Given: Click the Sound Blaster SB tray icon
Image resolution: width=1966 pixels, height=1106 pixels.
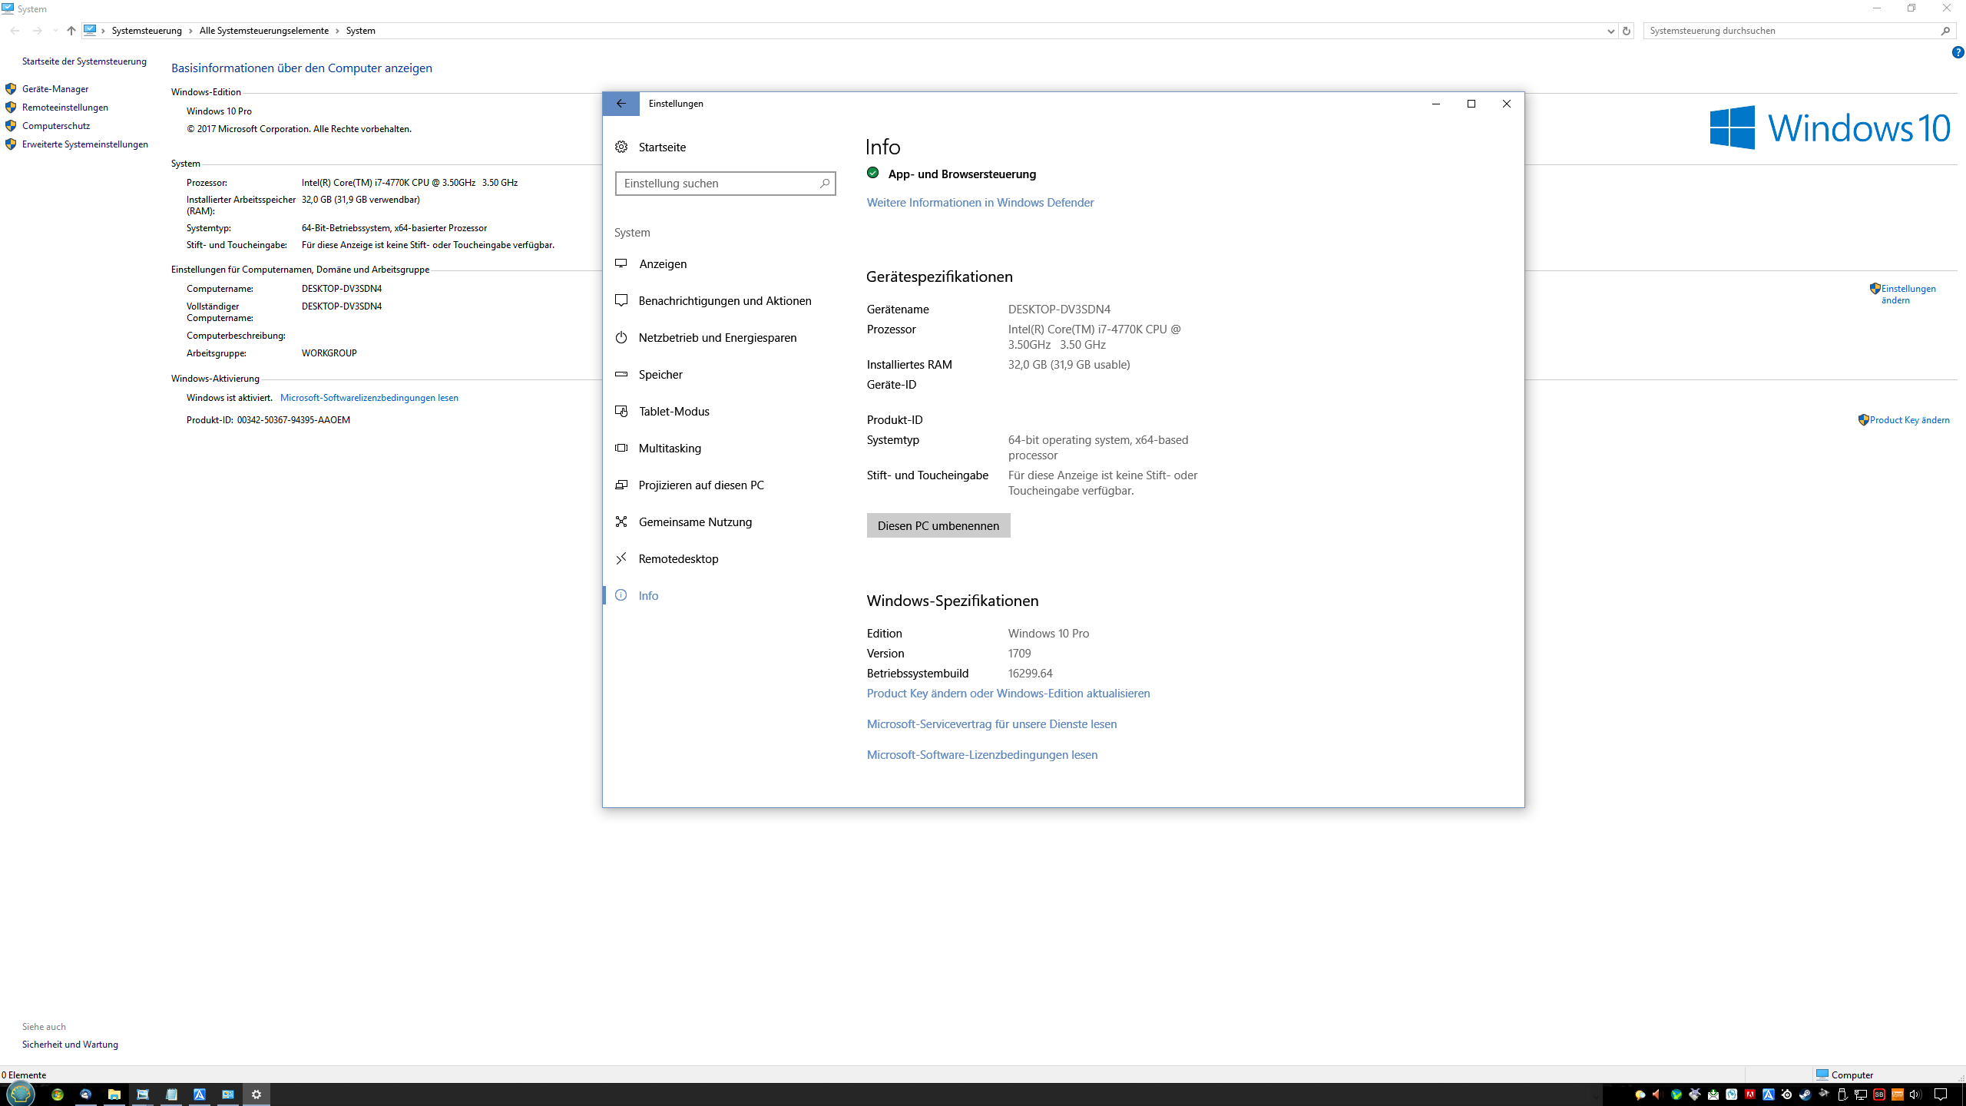Looking at the screenshot, I should coord(1878,1094).
